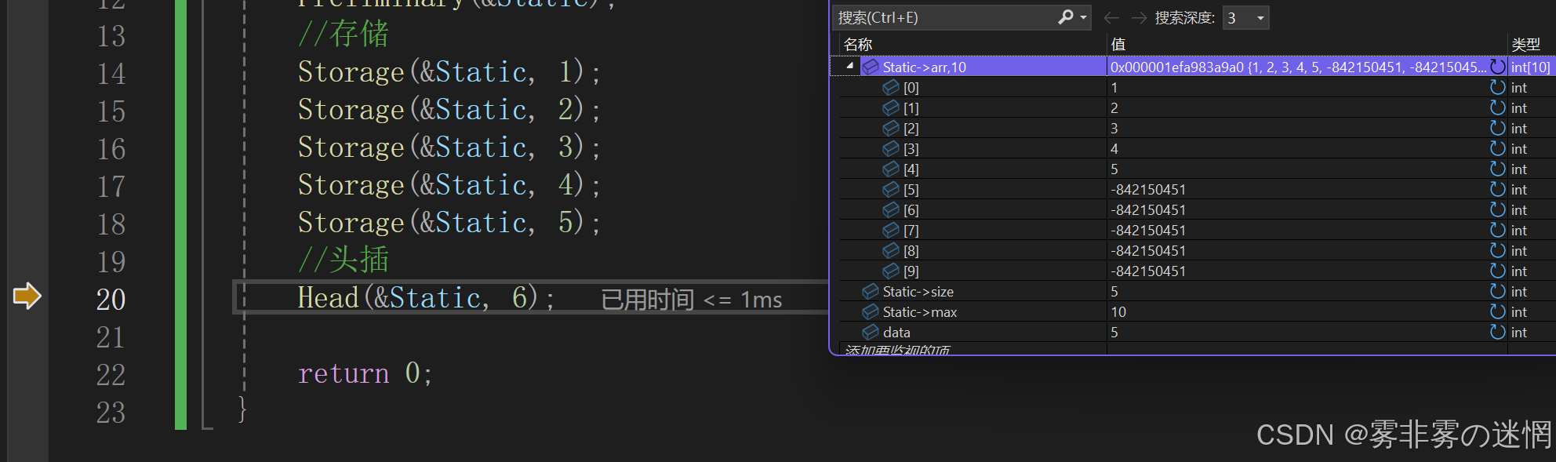Select the [5] array element row
This screenshot has height=462, width=1556.
click(x=911, y=189)
